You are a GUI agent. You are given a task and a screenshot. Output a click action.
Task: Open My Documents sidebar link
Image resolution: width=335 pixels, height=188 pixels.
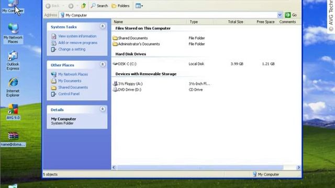[70, 81]
